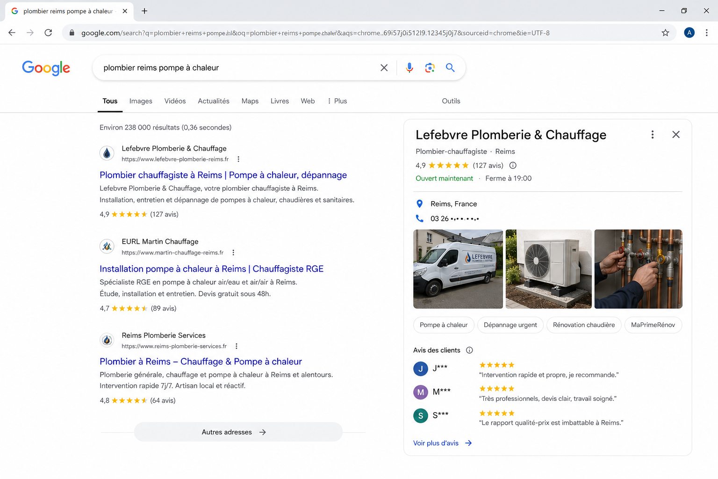Open options for Lefebvre Plomberie search result
Image resolution: width=718 pixels, height=479 pixels.
[238, 159]
